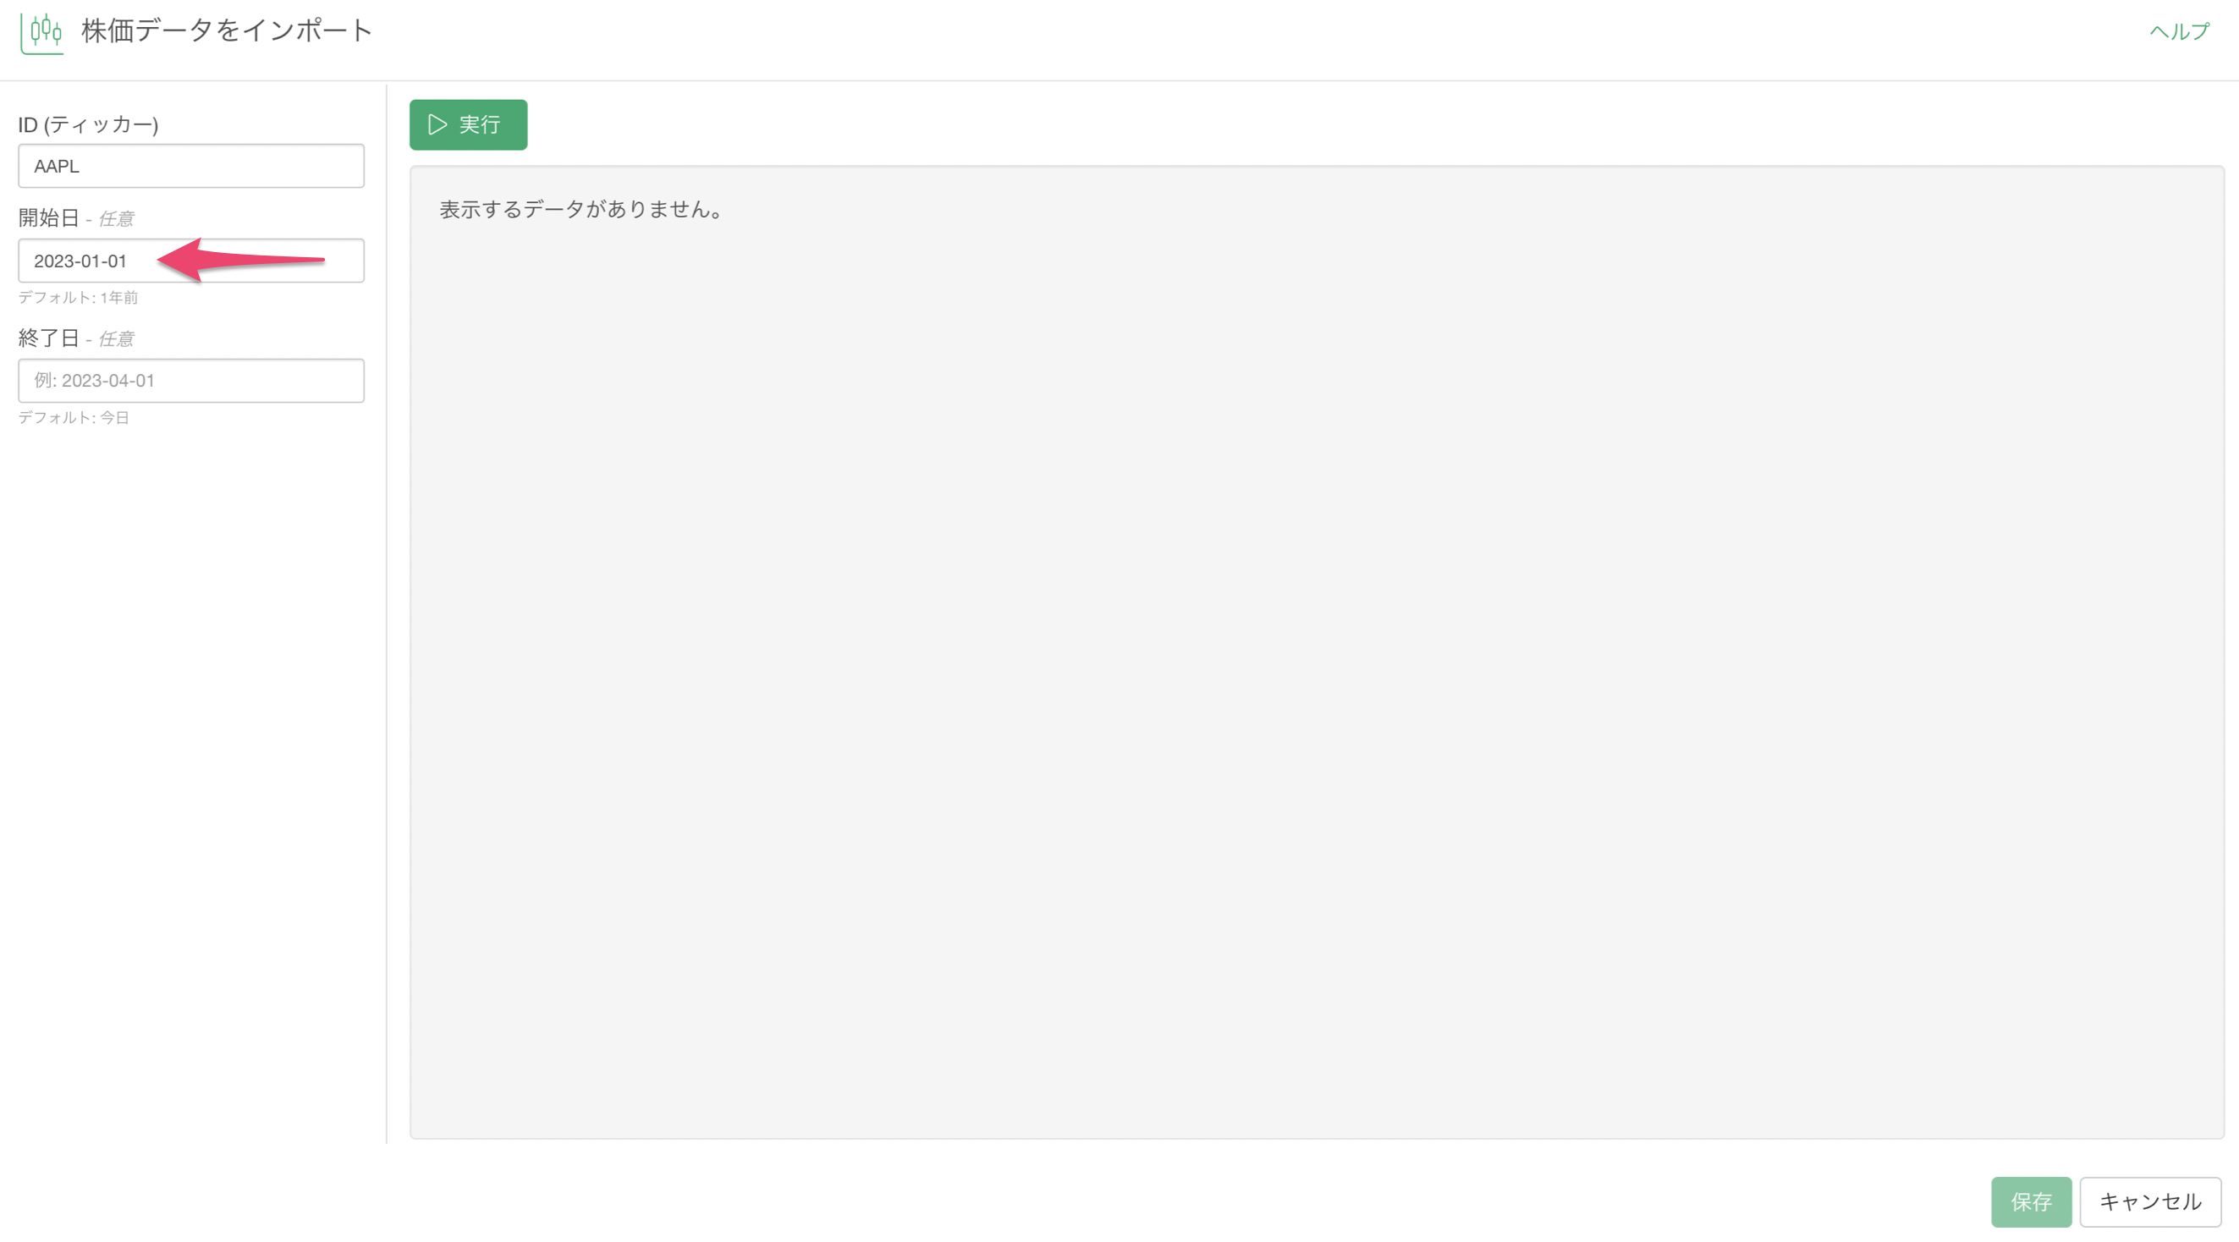Run the import using the 実行 label
This screenshot has width=2239, height=1242.
pos(480,124)
